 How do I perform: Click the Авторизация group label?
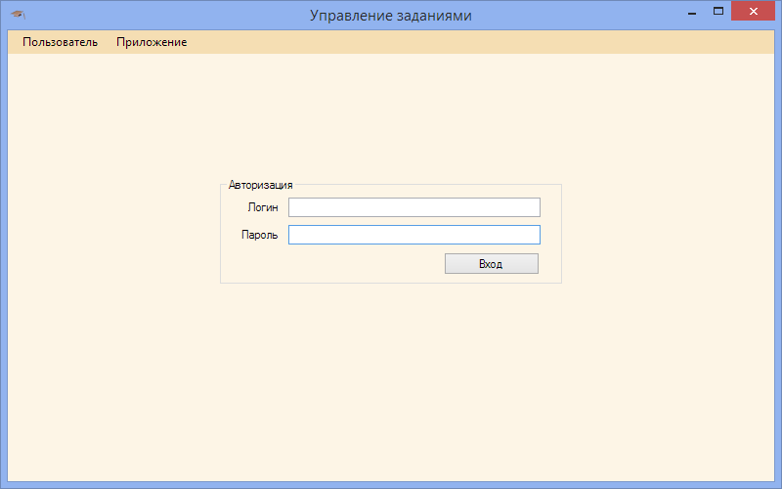point(260,185)
